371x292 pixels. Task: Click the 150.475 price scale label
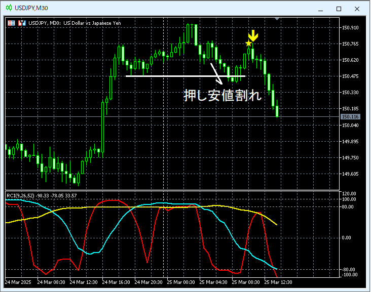coord(350,76)
